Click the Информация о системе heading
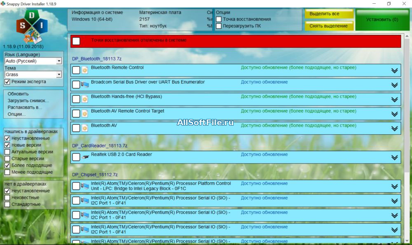 point(97,12)
